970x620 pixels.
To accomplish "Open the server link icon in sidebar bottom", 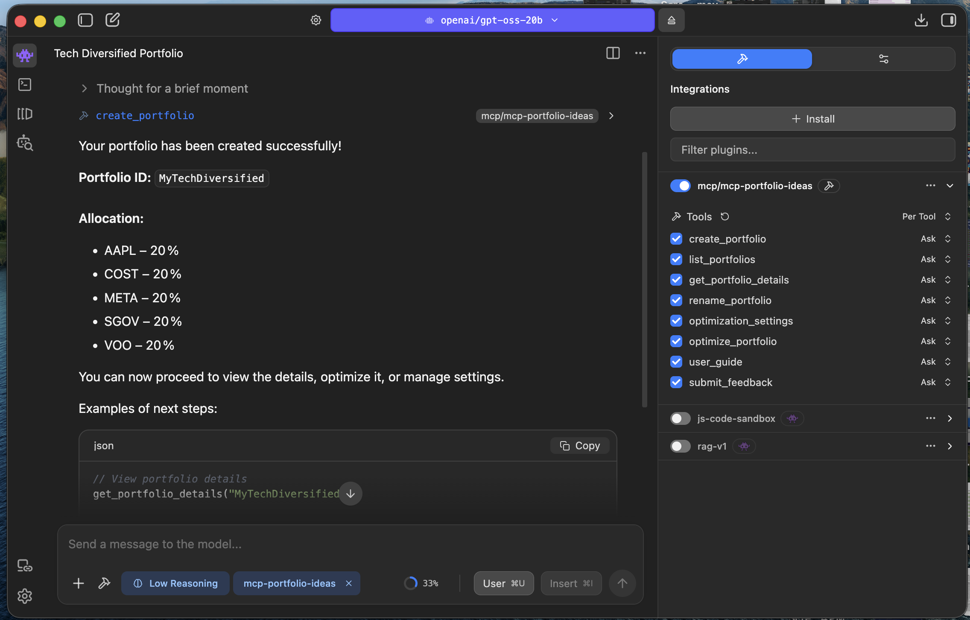I will click(x=25, y=566).
